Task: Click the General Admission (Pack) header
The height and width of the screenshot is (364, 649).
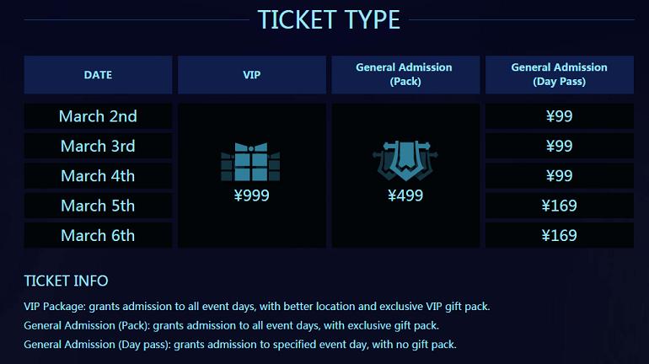Action: tap(405, 75)
